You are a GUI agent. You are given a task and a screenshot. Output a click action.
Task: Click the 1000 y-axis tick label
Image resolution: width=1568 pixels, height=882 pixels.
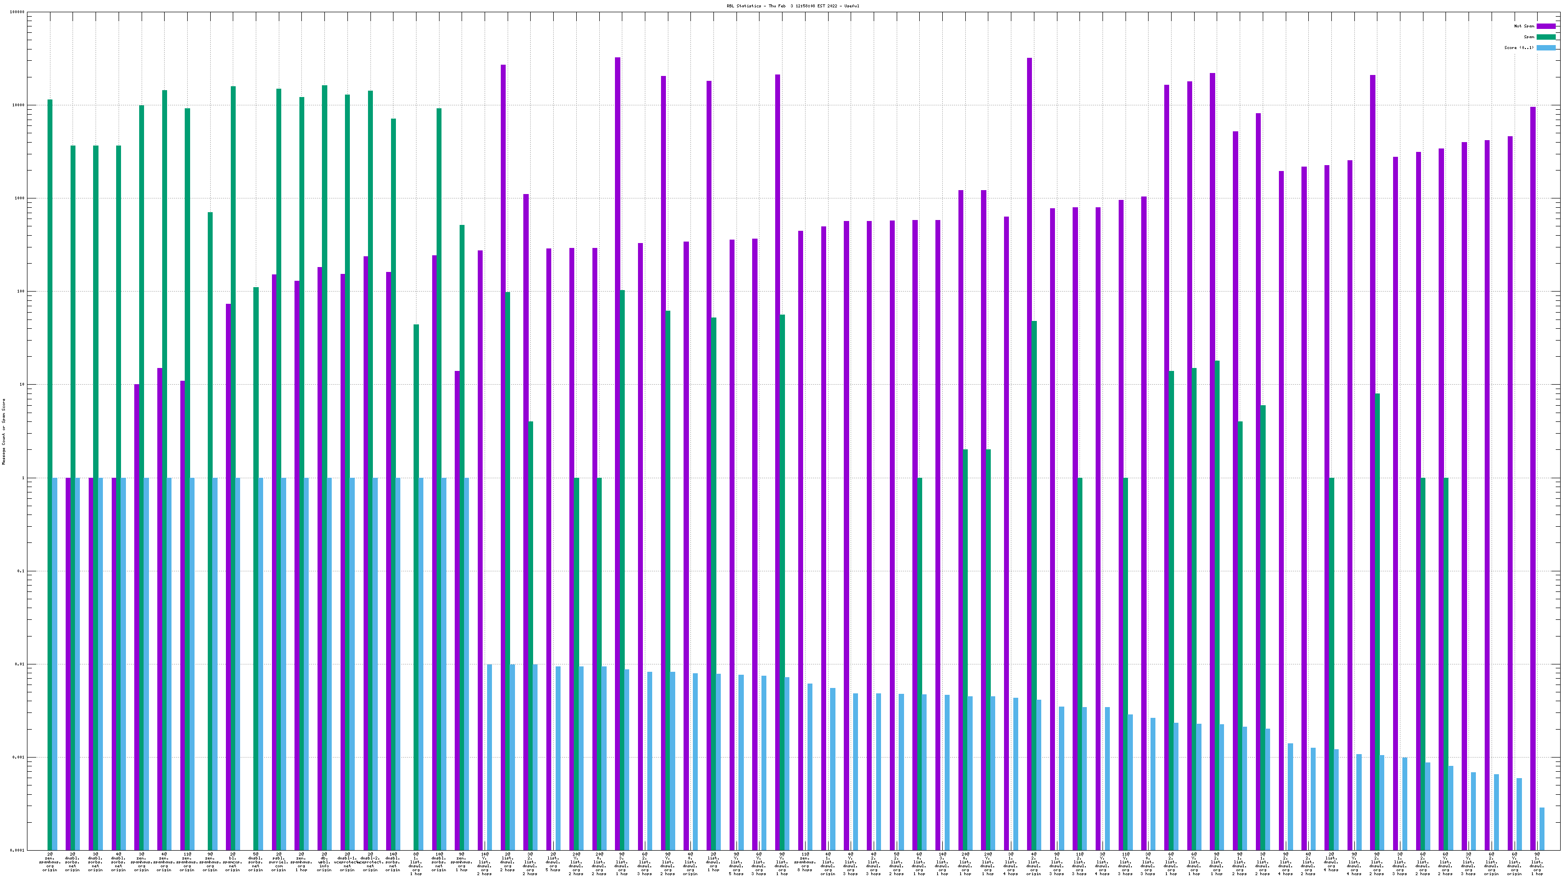pos(20,198)
